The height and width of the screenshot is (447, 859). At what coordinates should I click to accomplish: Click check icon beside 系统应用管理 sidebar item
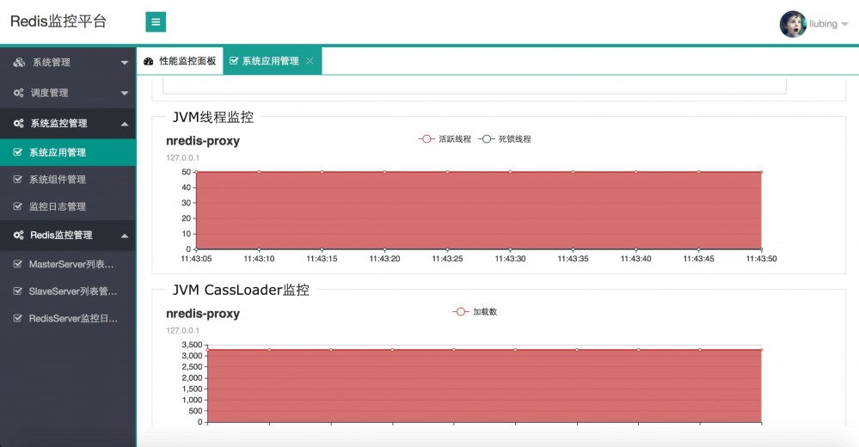coord(17,152)
